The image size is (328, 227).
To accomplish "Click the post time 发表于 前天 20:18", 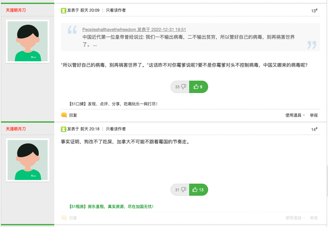I will click(x=83, y=129).
